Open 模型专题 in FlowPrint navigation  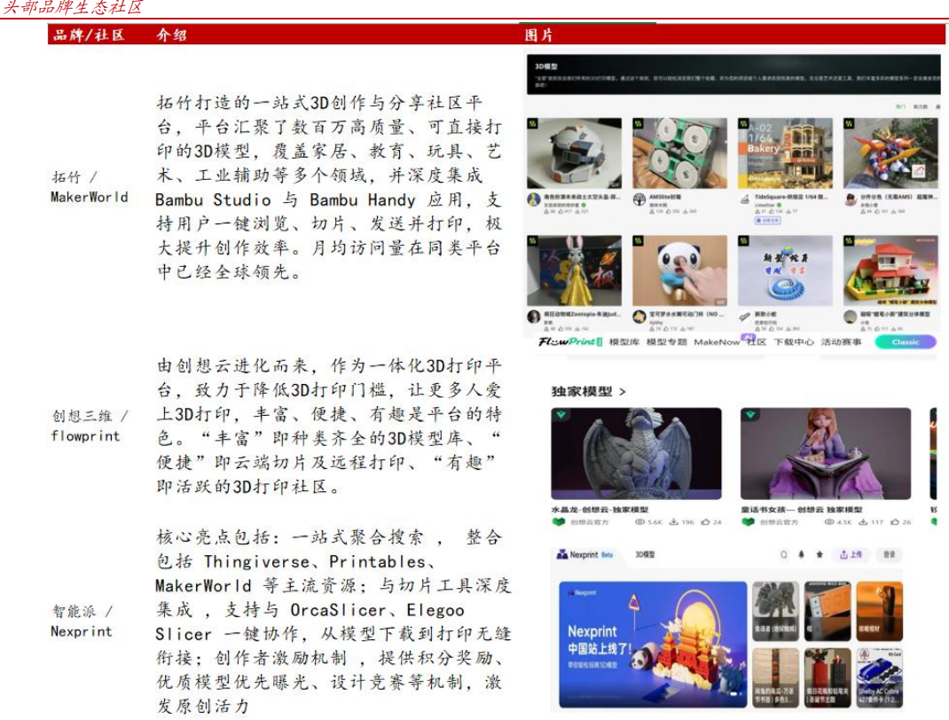[x=666, y=342]
